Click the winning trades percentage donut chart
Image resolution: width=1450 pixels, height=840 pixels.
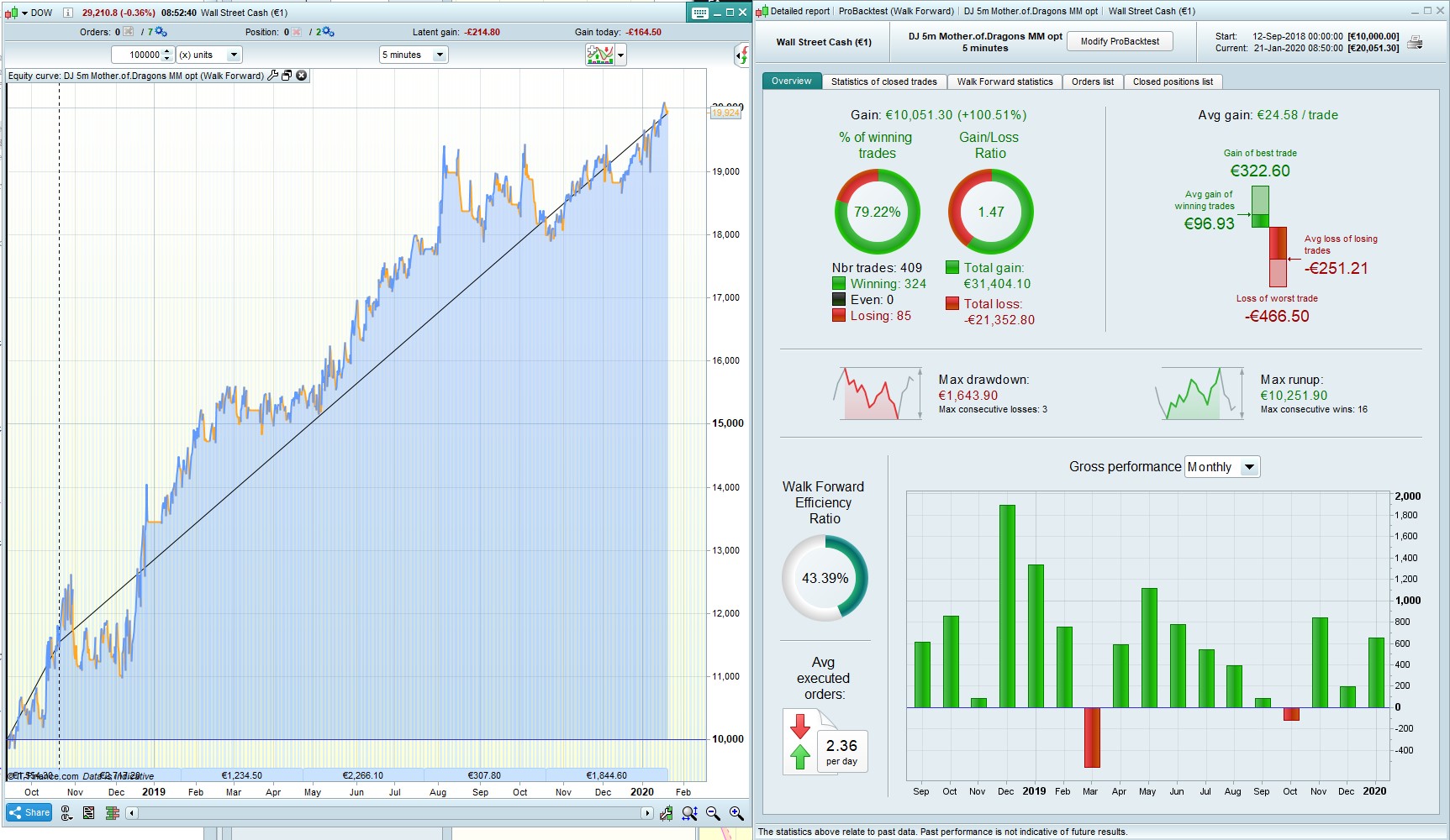pos(878,212)
